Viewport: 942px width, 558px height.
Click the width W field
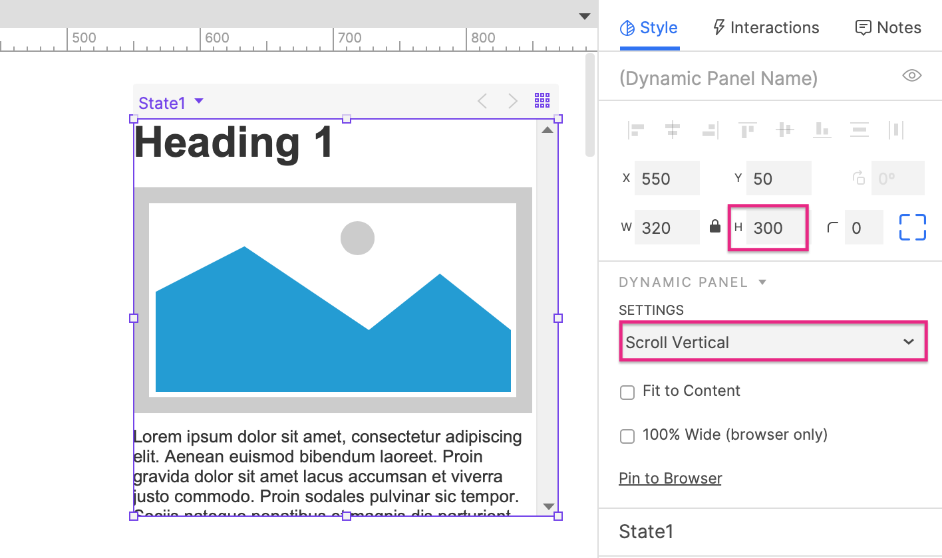(x=667, y=227)
